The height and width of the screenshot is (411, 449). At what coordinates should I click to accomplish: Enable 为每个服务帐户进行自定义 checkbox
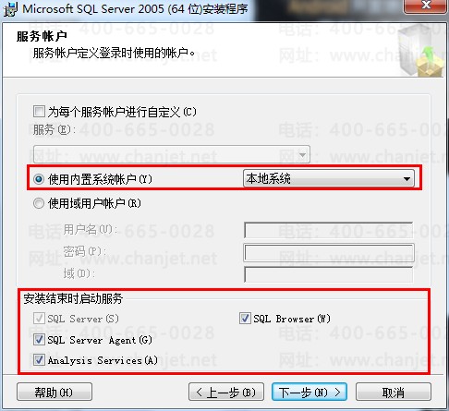coord(39,111)
